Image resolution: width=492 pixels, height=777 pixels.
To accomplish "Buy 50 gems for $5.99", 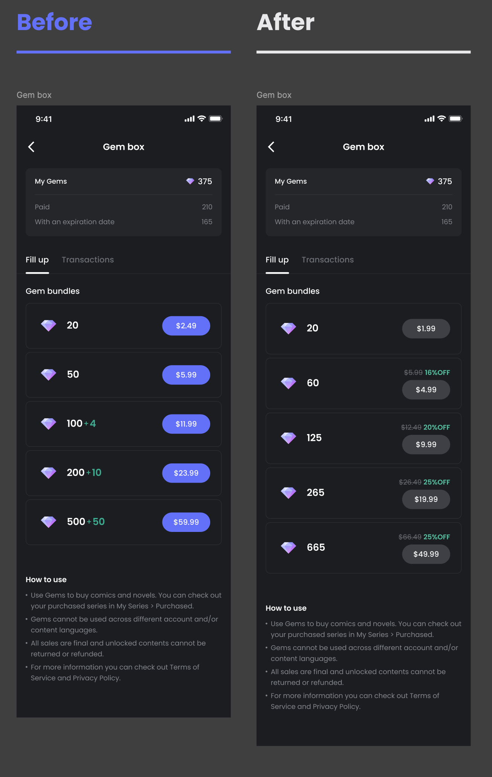I will (x=186, y=375).
